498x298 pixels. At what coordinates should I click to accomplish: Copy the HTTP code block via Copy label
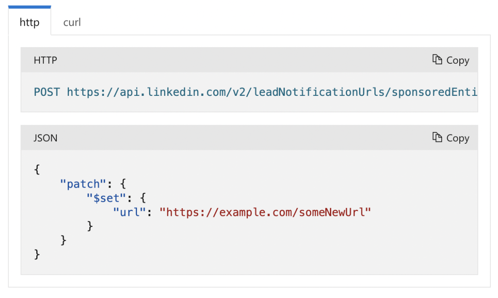click(x=458, y=60)
